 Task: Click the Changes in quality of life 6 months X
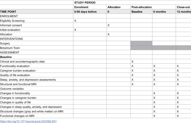coord(154,102)
